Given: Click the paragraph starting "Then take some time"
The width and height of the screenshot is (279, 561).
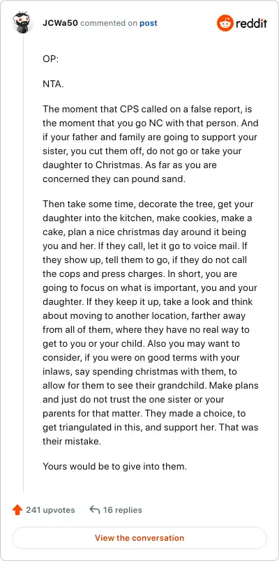Looking at the screenshot, I should click(150, 323).
